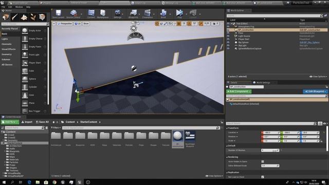329x185 pixels.
Task: Open Chrome from the Windows taskbar
Action: [54, 182]
